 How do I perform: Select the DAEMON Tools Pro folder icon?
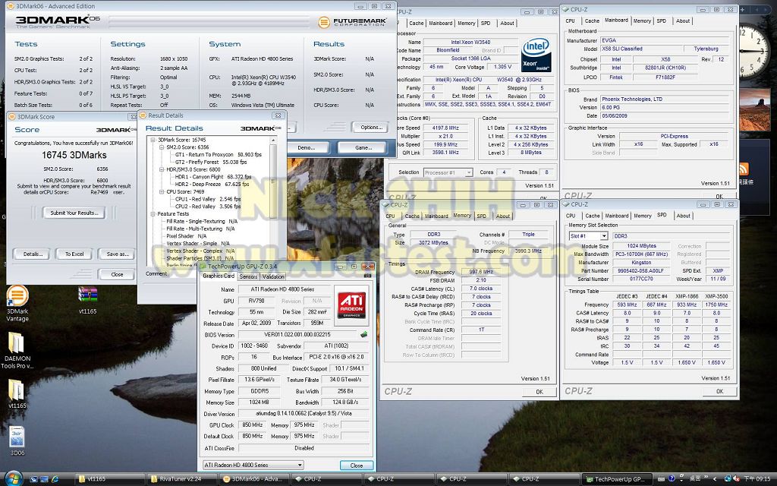point(17,343)
